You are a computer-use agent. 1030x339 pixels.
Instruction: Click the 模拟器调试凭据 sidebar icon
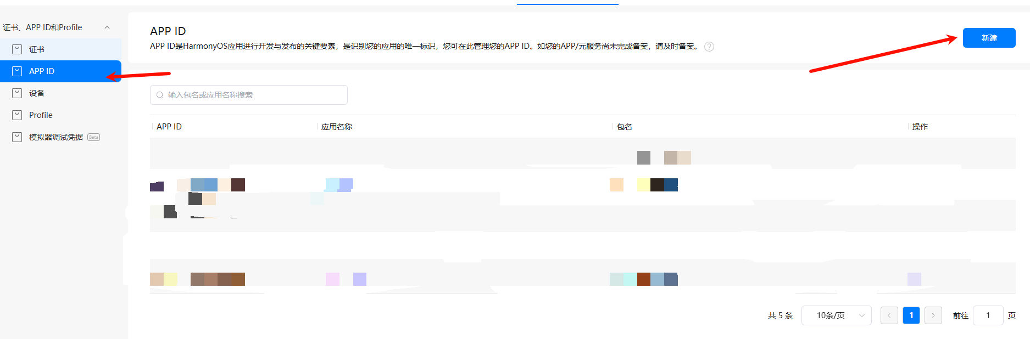pos(17,137)
